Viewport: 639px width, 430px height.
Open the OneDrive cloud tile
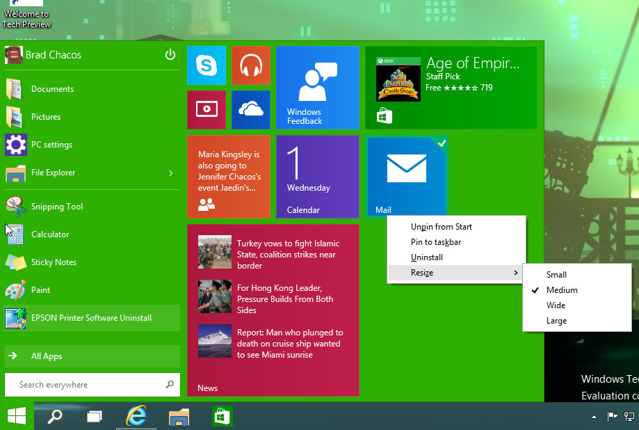250,109
